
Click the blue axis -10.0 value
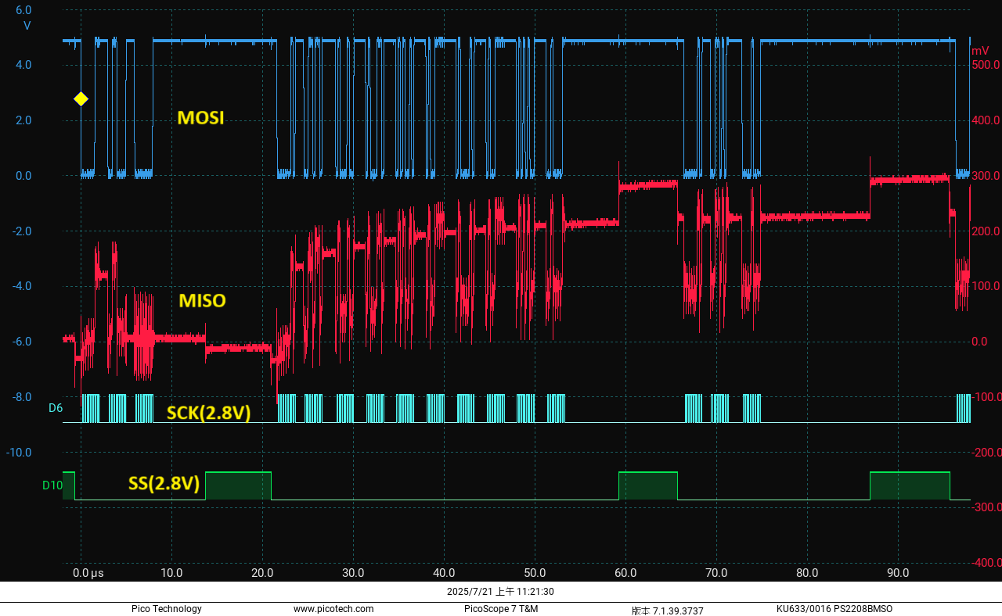(20, 453)
